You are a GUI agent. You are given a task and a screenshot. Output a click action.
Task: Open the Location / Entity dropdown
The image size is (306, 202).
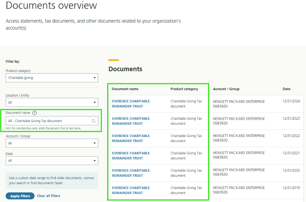(52, 102)
